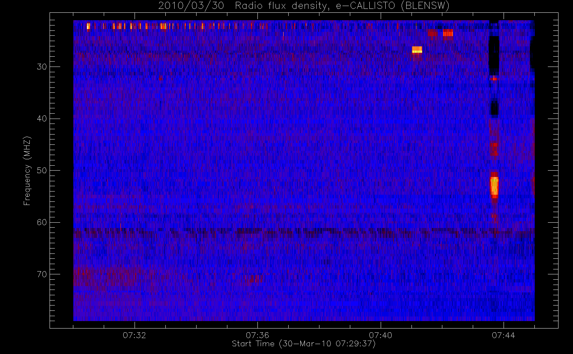The height and width of the screenshot is (354, 573).
Task: Click the 07:32 time tick label
Action: (x=134, y=335)
